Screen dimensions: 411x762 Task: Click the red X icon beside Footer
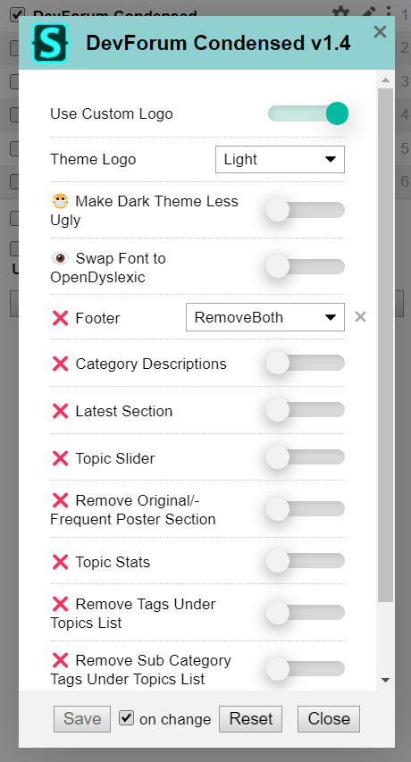point(60,318)
